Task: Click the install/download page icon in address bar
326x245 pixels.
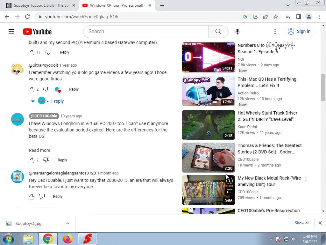Action: click(x=255, y=17)
